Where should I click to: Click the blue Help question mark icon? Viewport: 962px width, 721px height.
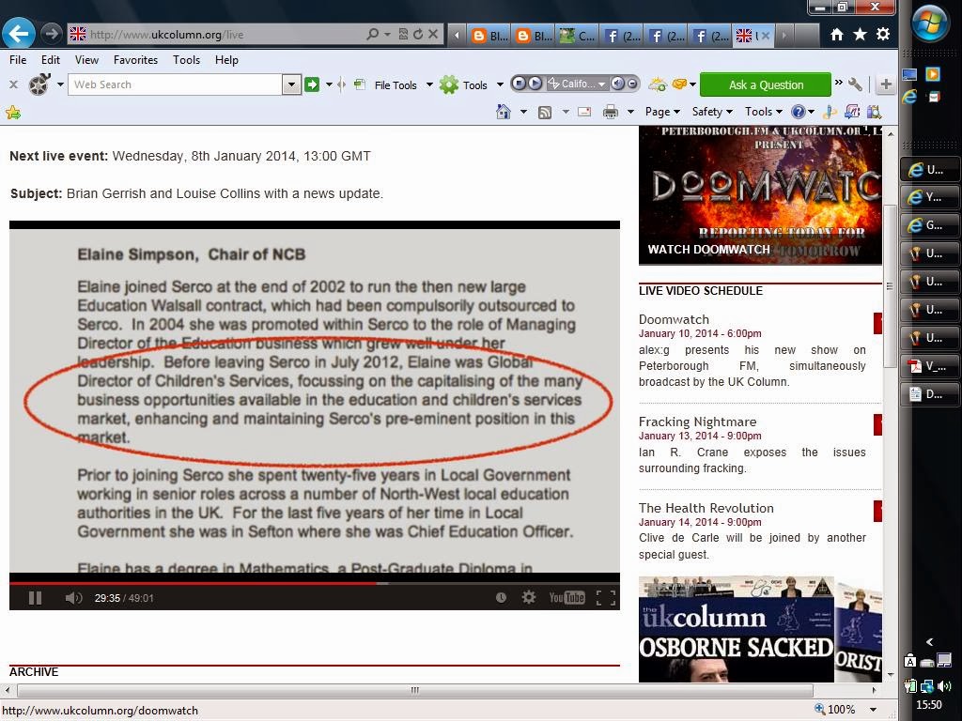[x=798, y=112]
